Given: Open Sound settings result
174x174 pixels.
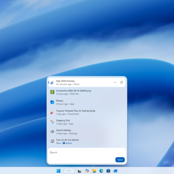Looking at the screenshot, I should coord(87,132).
